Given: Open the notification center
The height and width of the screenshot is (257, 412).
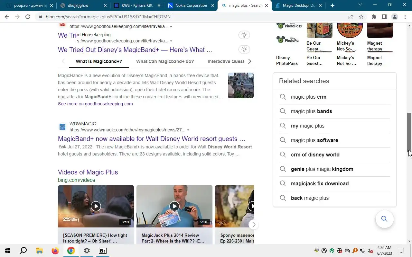Looking at the screenshot, I should coord(401,251).
